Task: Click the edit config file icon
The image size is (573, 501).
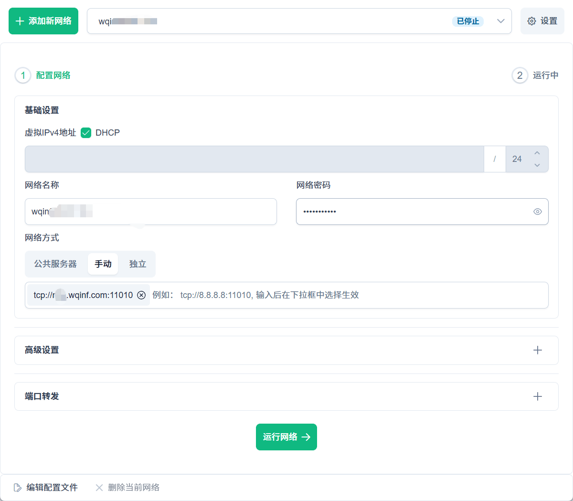Action: tap(18, 488)
